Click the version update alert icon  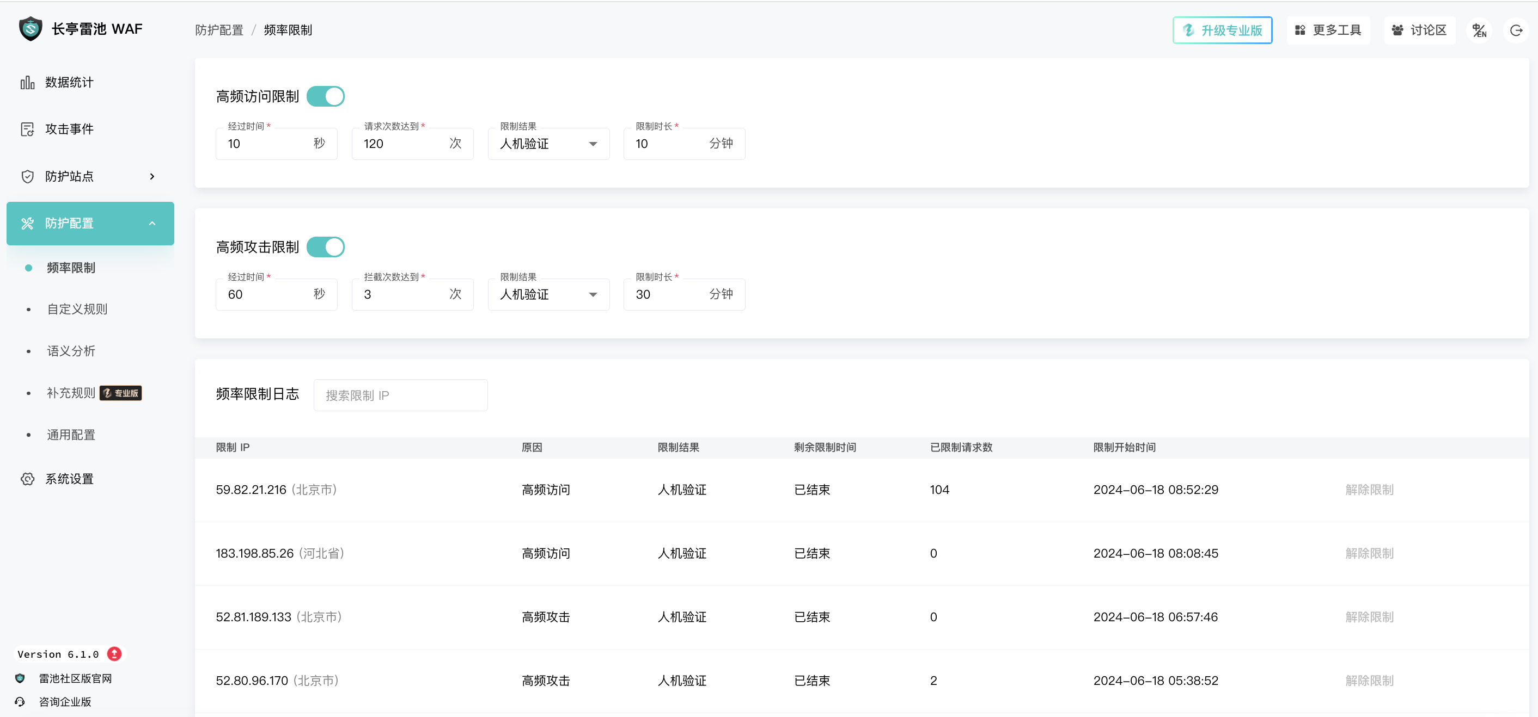click(114, 654)
